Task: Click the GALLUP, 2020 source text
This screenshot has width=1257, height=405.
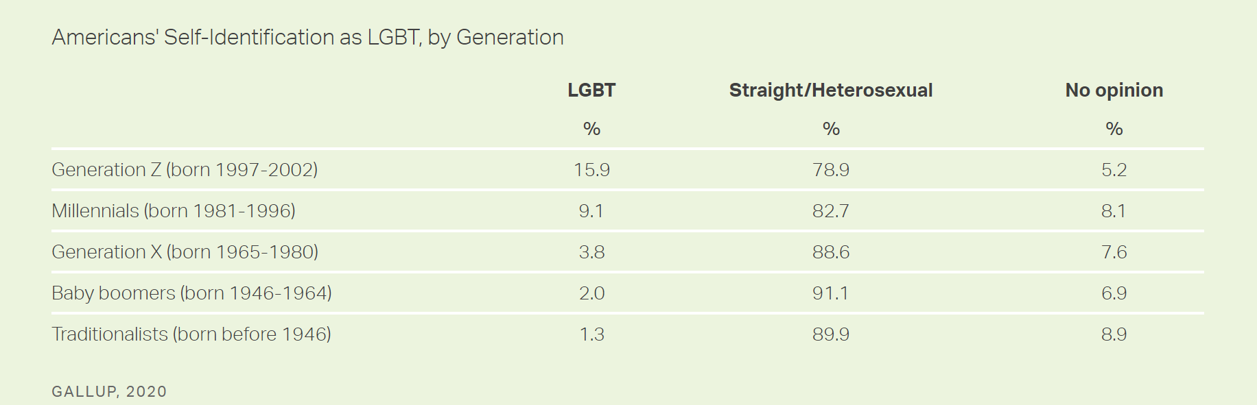Action: (x=109, y=391)
